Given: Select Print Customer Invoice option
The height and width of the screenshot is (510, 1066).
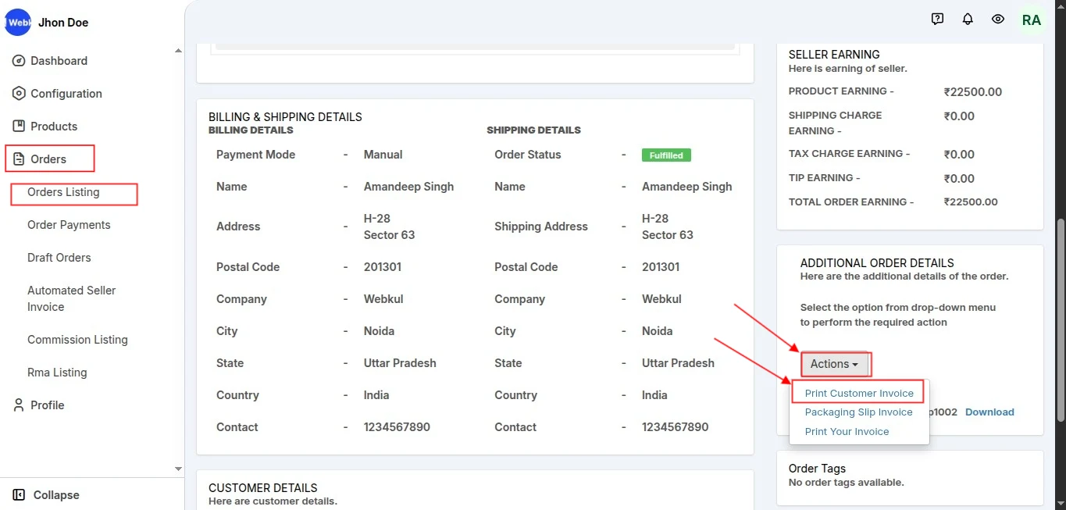Looking at the screenshot, I should click(859, 394).
